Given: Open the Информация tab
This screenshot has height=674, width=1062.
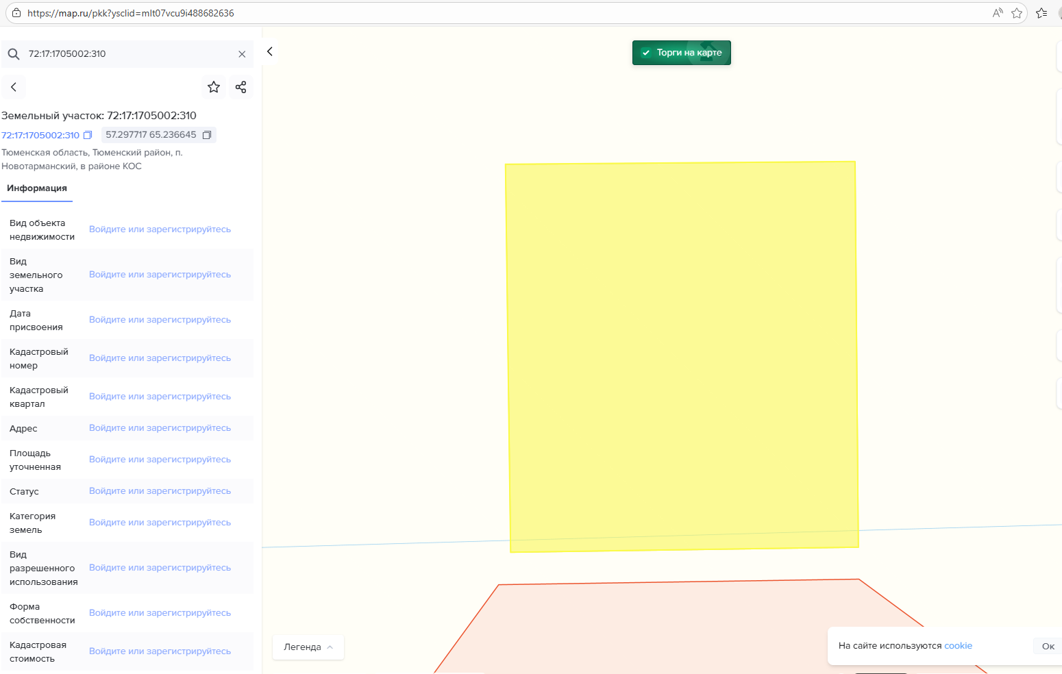Looking at the screenshot, I should coord(37,188).
